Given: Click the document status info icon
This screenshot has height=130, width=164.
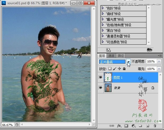Looking at the screenshot, I should click(17, 125).
